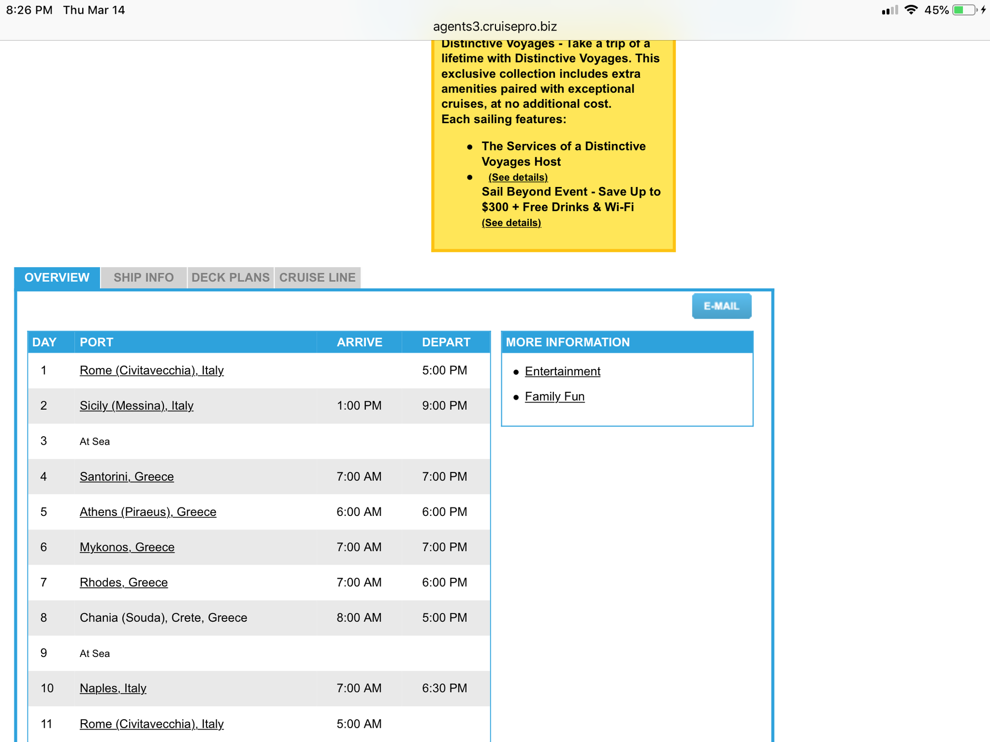Select the Cruise Line tab

click(317, 278)
